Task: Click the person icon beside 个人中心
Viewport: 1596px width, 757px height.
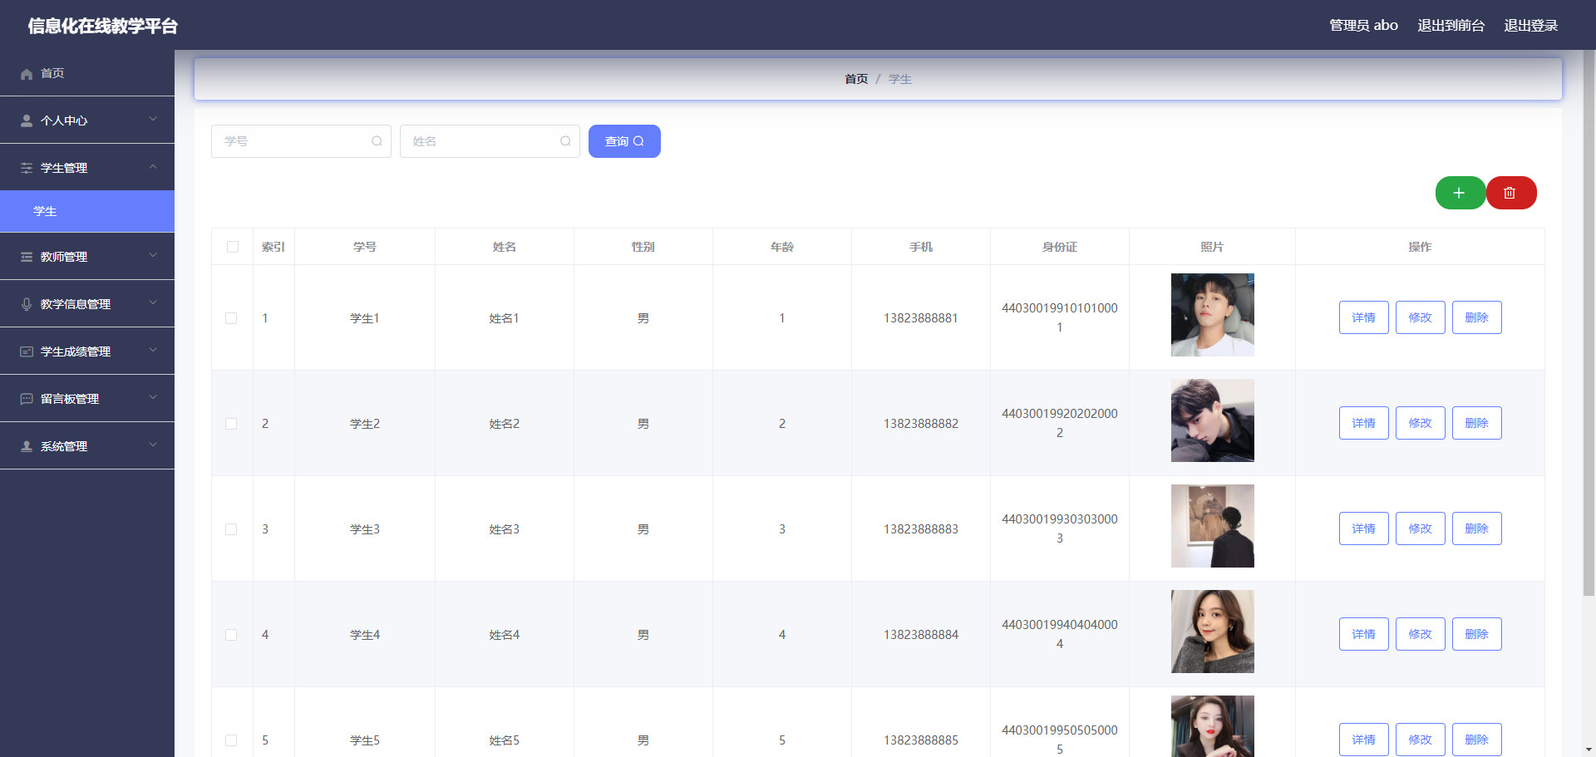Action: 27,120
